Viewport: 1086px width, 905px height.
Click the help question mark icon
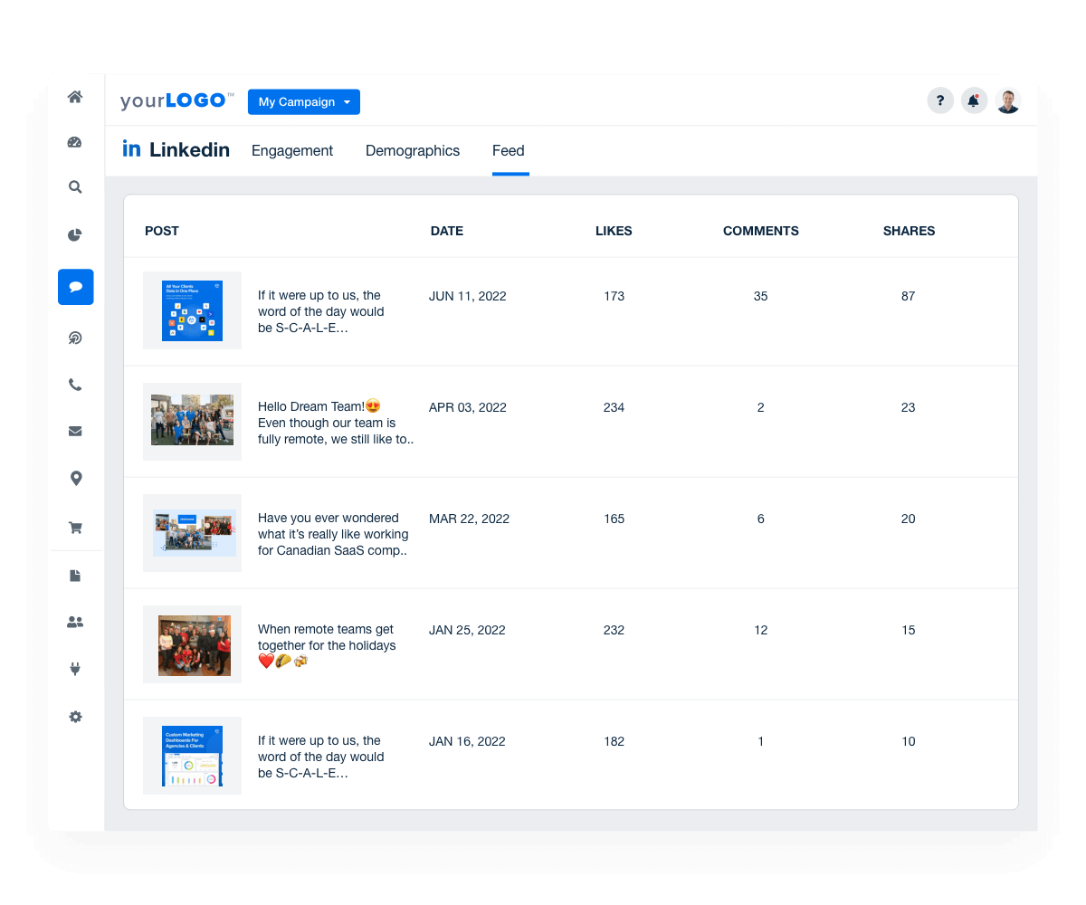pyautogui.click(x=940, y=100)
